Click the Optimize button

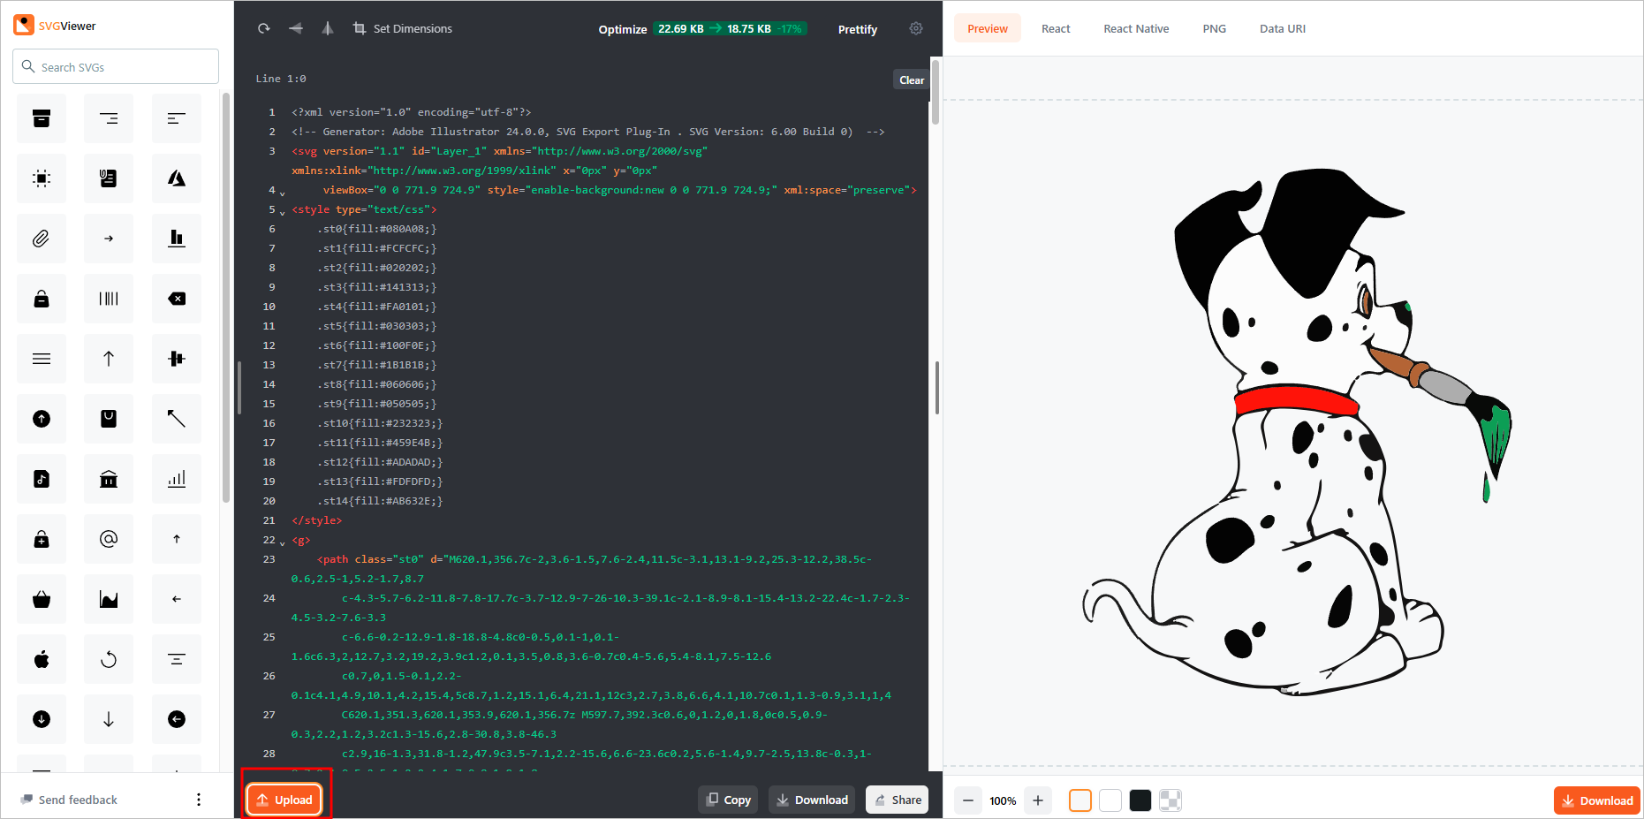tap(623, 29)
